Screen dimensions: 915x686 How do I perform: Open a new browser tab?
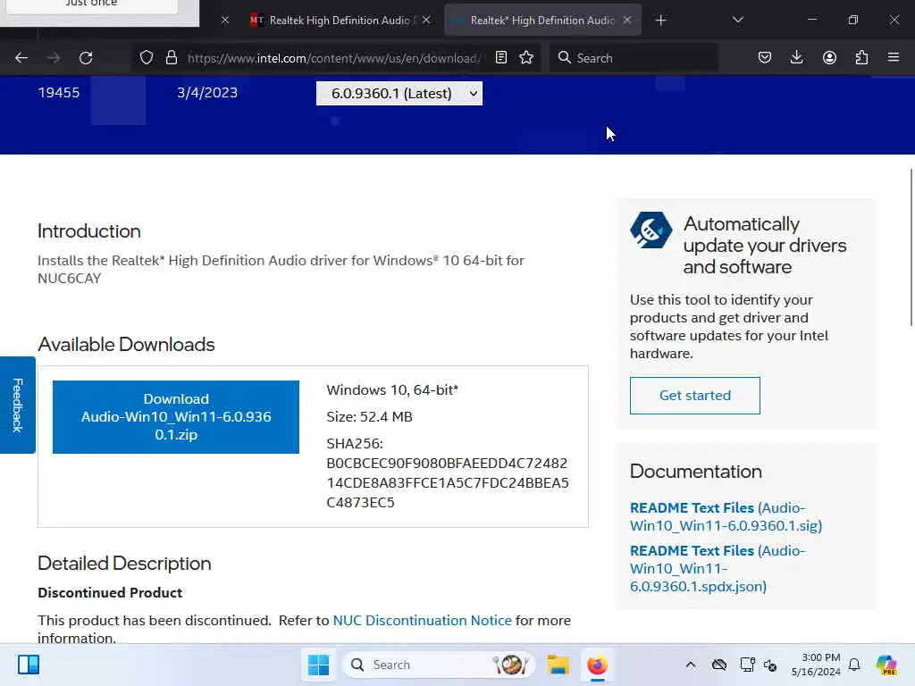660,21
